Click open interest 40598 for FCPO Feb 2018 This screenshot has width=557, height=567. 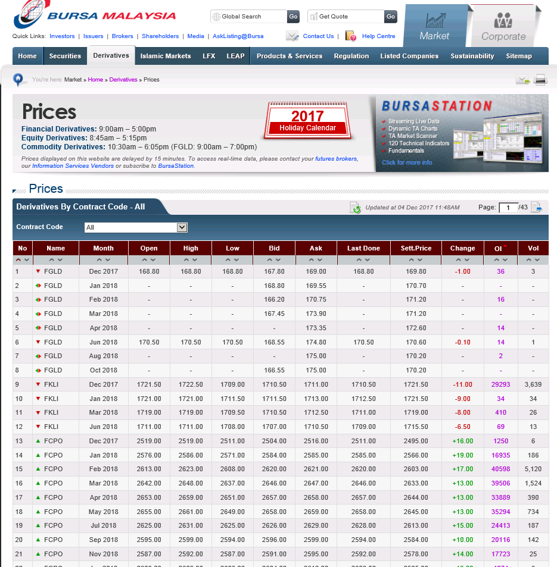point(500,469)
